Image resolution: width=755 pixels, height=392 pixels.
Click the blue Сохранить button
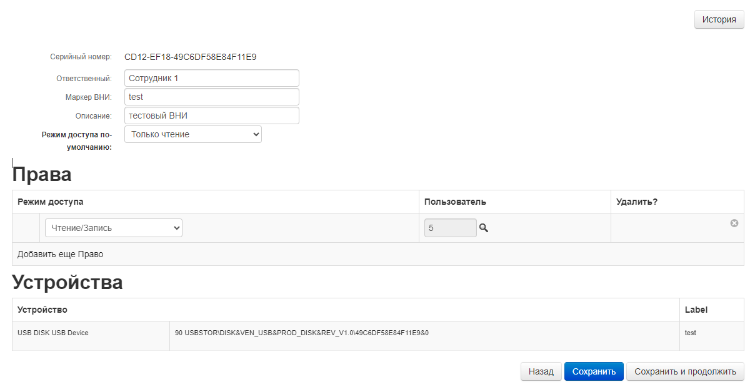pyautogui.click(x=593, y=371)
